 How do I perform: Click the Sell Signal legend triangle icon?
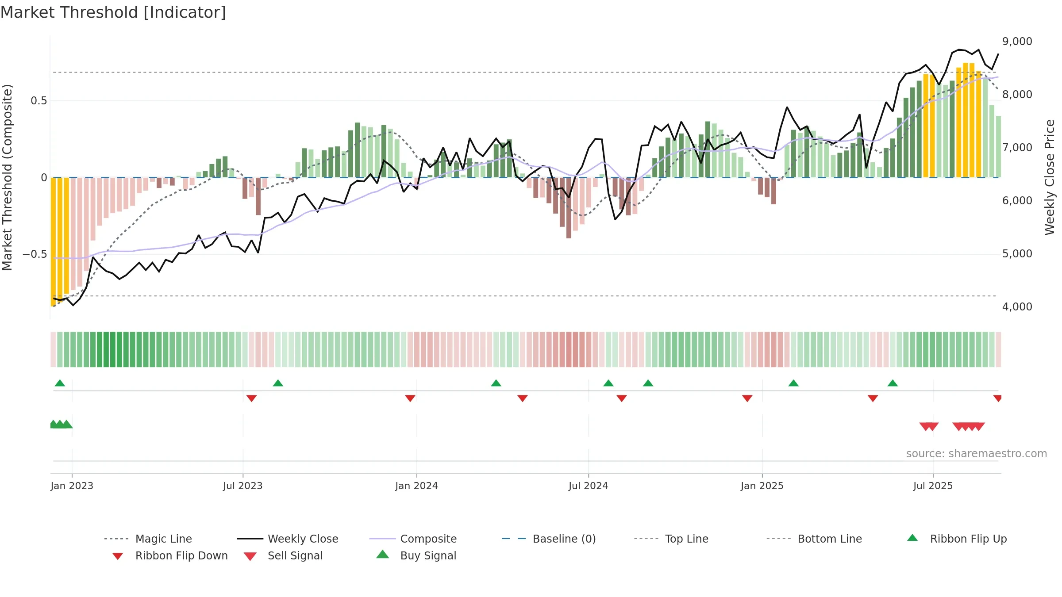250,556
